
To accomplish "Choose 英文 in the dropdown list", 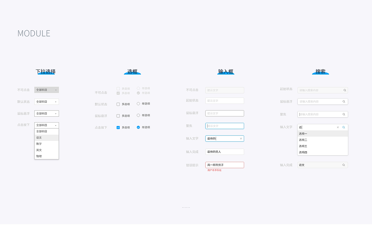I will click(x=46, y=150).
